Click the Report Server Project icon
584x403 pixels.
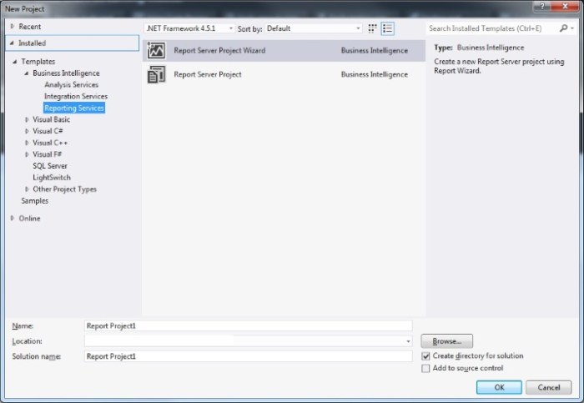coord(156,74)
